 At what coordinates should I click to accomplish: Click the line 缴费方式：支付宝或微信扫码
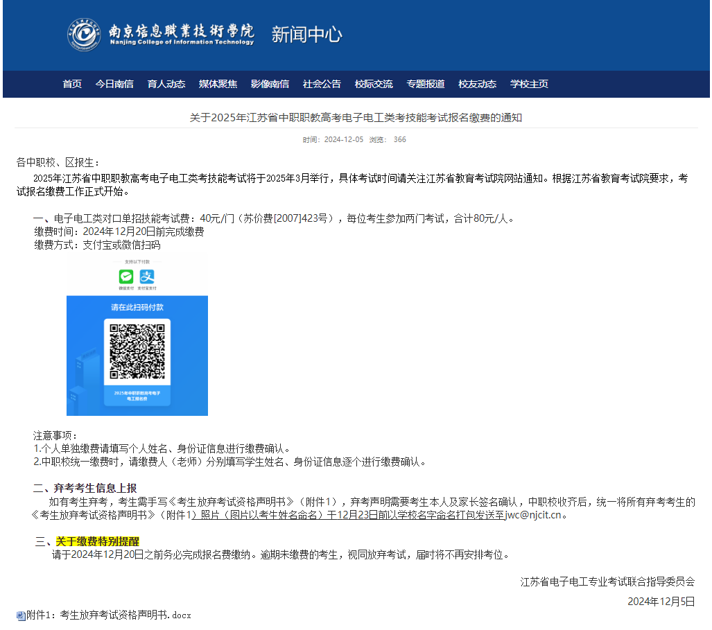pos(97,245)
